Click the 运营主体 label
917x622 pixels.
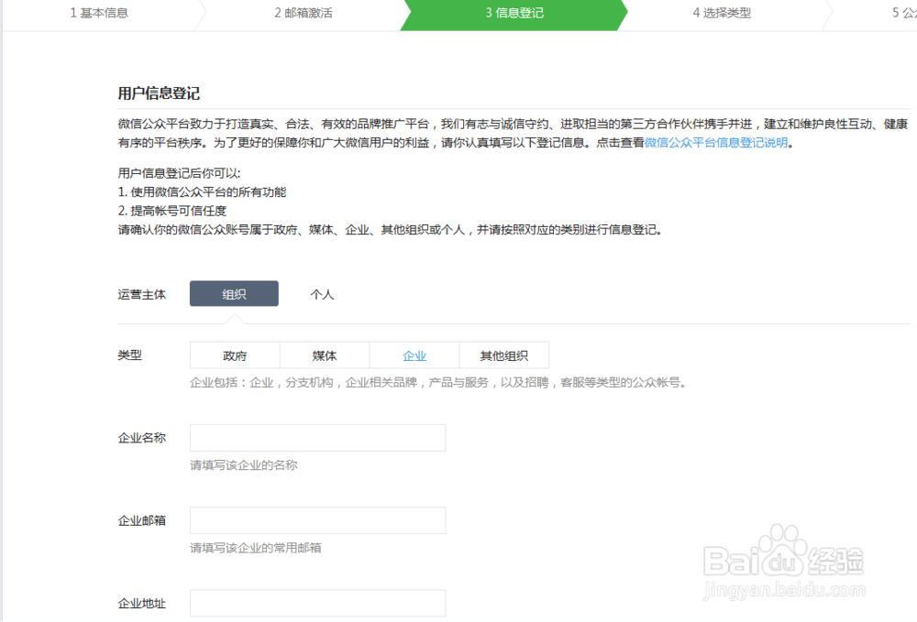[141, 294]
